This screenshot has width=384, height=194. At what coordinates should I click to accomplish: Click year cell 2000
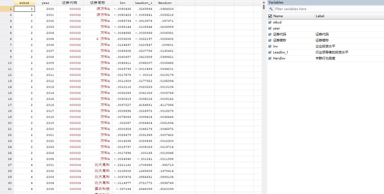click(46, 9)
